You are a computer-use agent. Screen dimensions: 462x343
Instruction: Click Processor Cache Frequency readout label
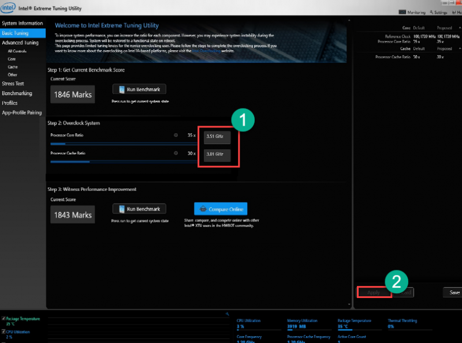click(x=308, y=337)
